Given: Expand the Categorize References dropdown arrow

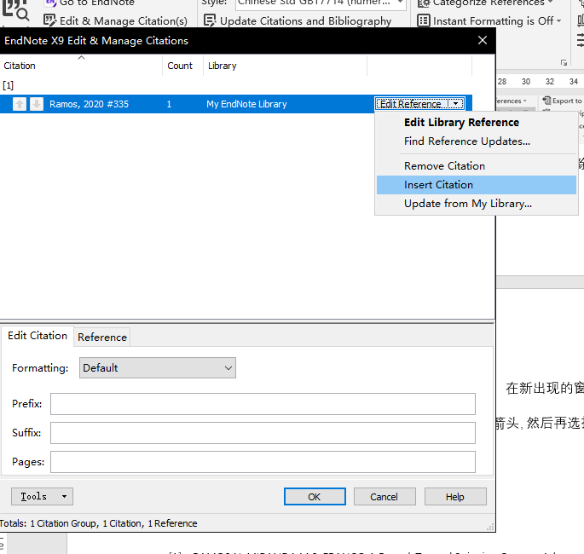Looking at the screenshot, I should (550, 3).
